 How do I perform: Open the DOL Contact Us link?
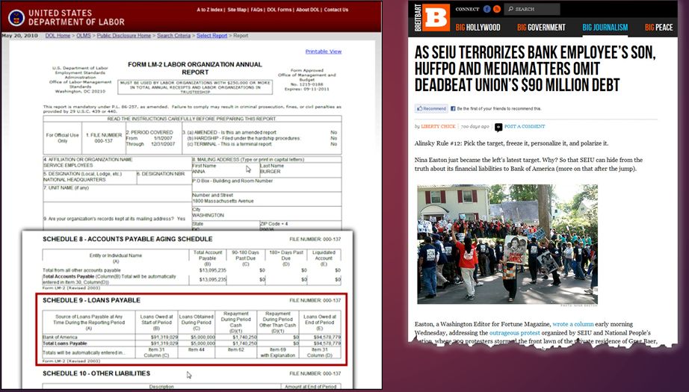336,10
